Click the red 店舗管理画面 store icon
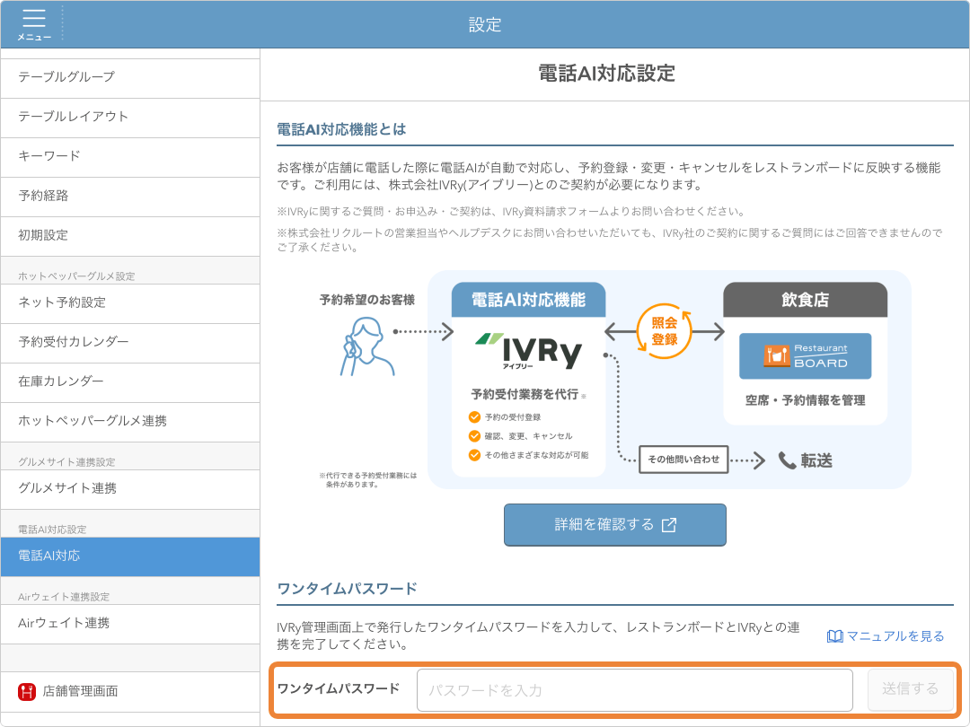The height and width of the screenshot is (727, 970). 27,691
